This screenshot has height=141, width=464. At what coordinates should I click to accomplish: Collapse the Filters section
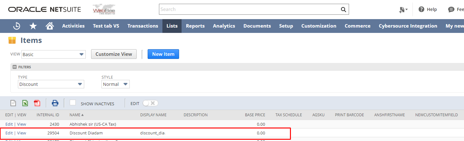pos(14,67)
